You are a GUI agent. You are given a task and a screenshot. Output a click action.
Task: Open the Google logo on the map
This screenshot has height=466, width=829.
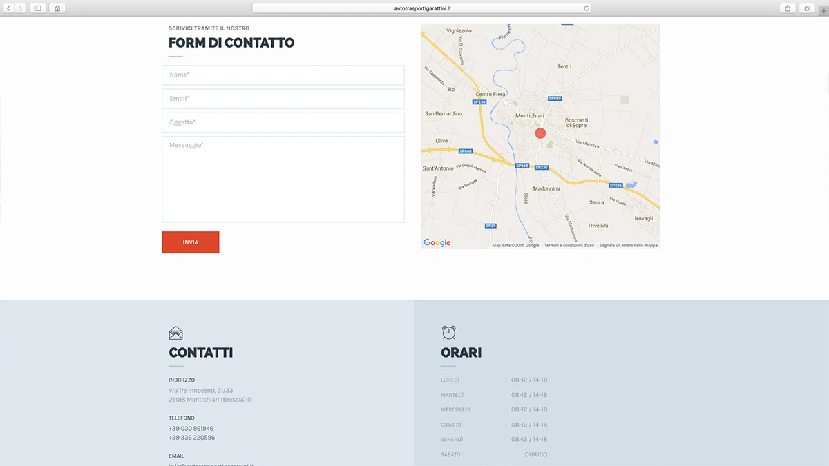437,242
